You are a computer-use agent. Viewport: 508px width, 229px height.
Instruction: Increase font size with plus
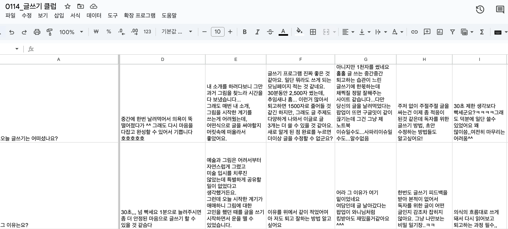tap(230, 32)
